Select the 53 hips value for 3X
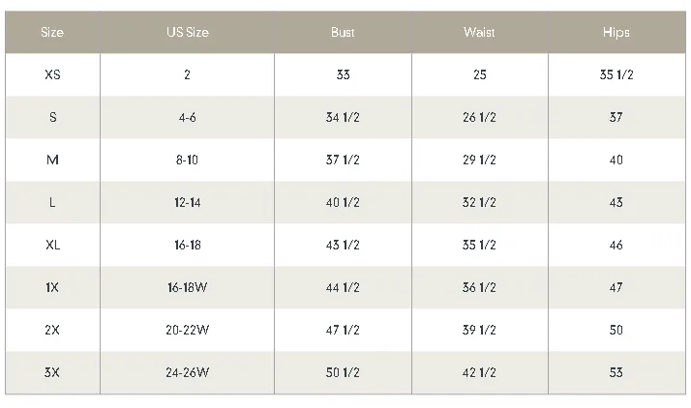 (x=616, y=373)
